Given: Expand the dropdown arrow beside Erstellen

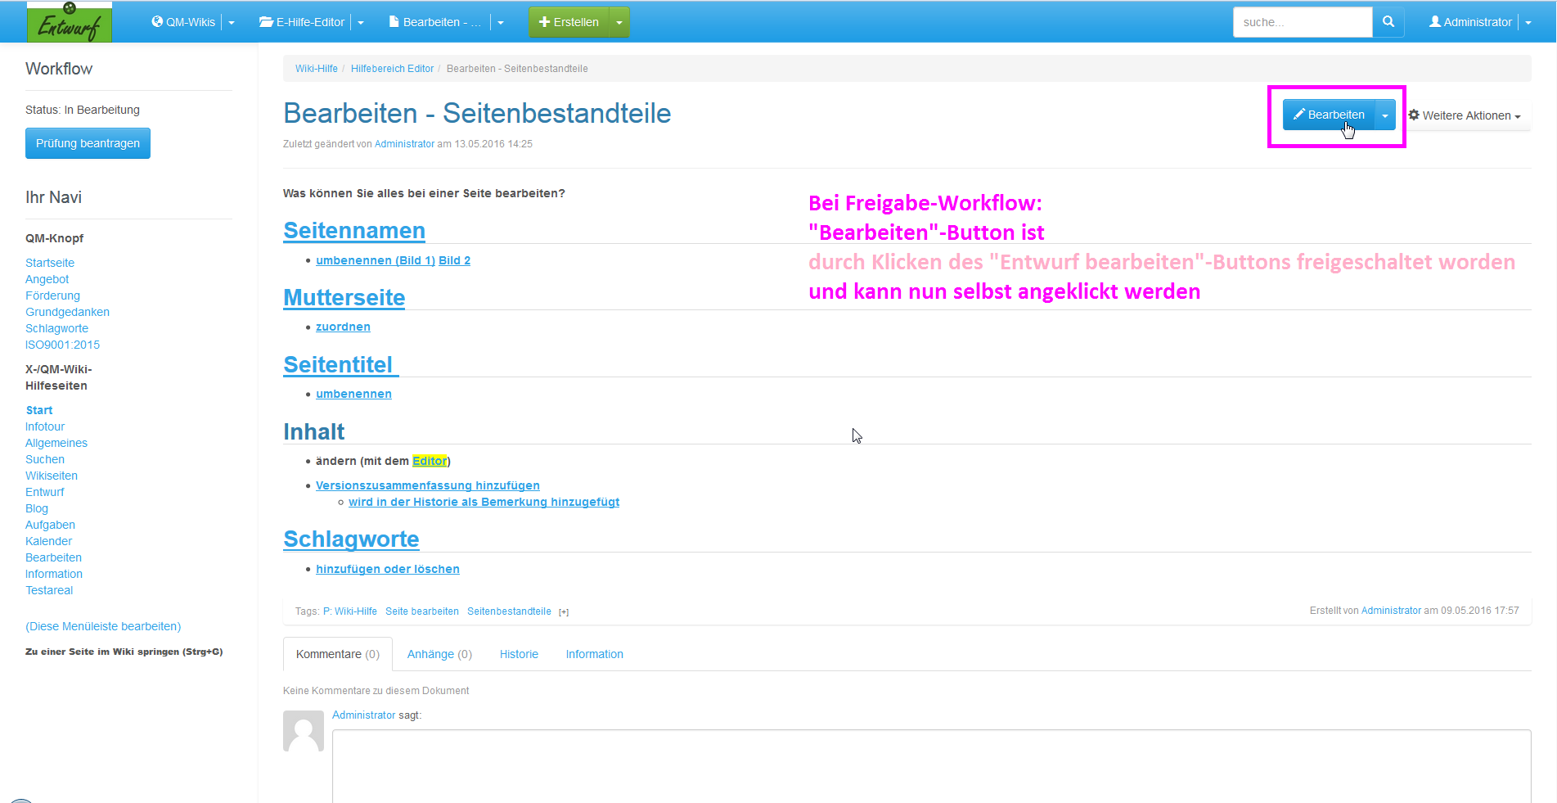Looking at the screenshot, I should click(619, 22).
